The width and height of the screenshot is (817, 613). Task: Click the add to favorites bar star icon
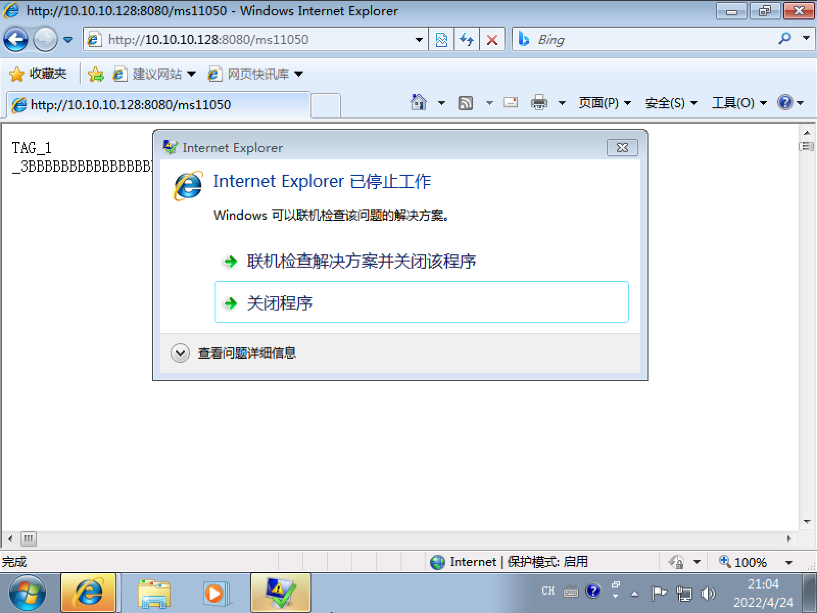[x=96, y=74]
